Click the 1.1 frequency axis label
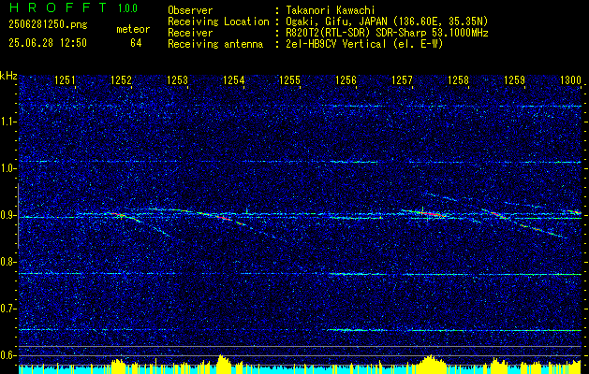The height and width of the screenshot is (374, 589). [8, 122]
